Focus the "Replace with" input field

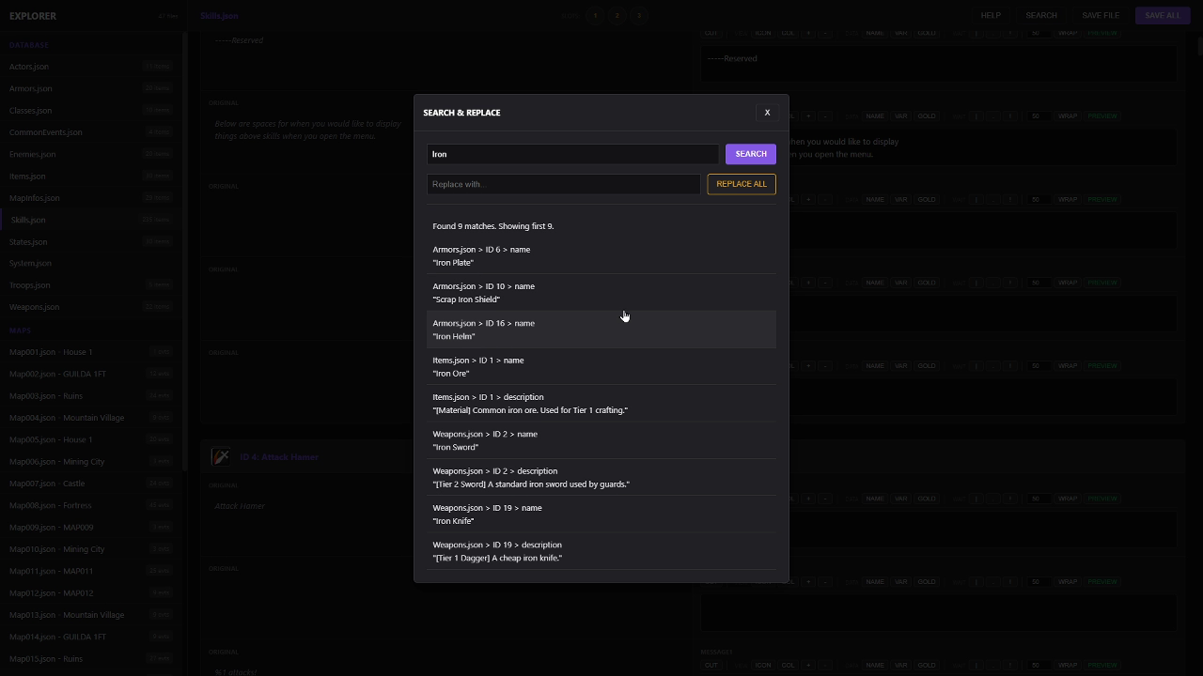(x=564, y=184)
